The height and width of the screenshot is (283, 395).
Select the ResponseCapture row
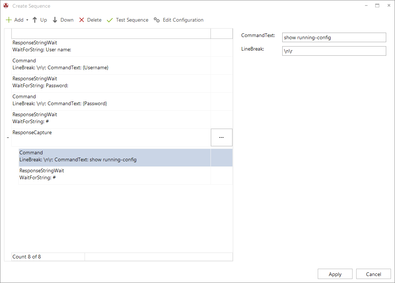click(x=111, y=137)
